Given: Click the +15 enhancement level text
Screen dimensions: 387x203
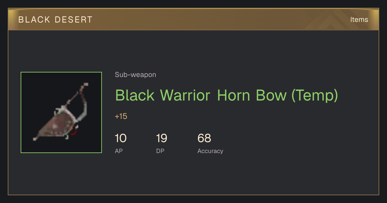Looking at the screenshot, I should [x=121, y=116].
